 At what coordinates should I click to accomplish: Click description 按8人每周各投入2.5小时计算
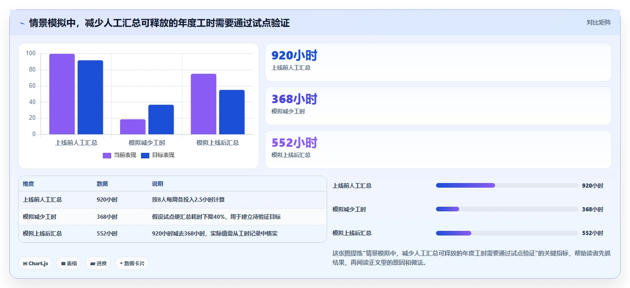(x=188, y=200)
